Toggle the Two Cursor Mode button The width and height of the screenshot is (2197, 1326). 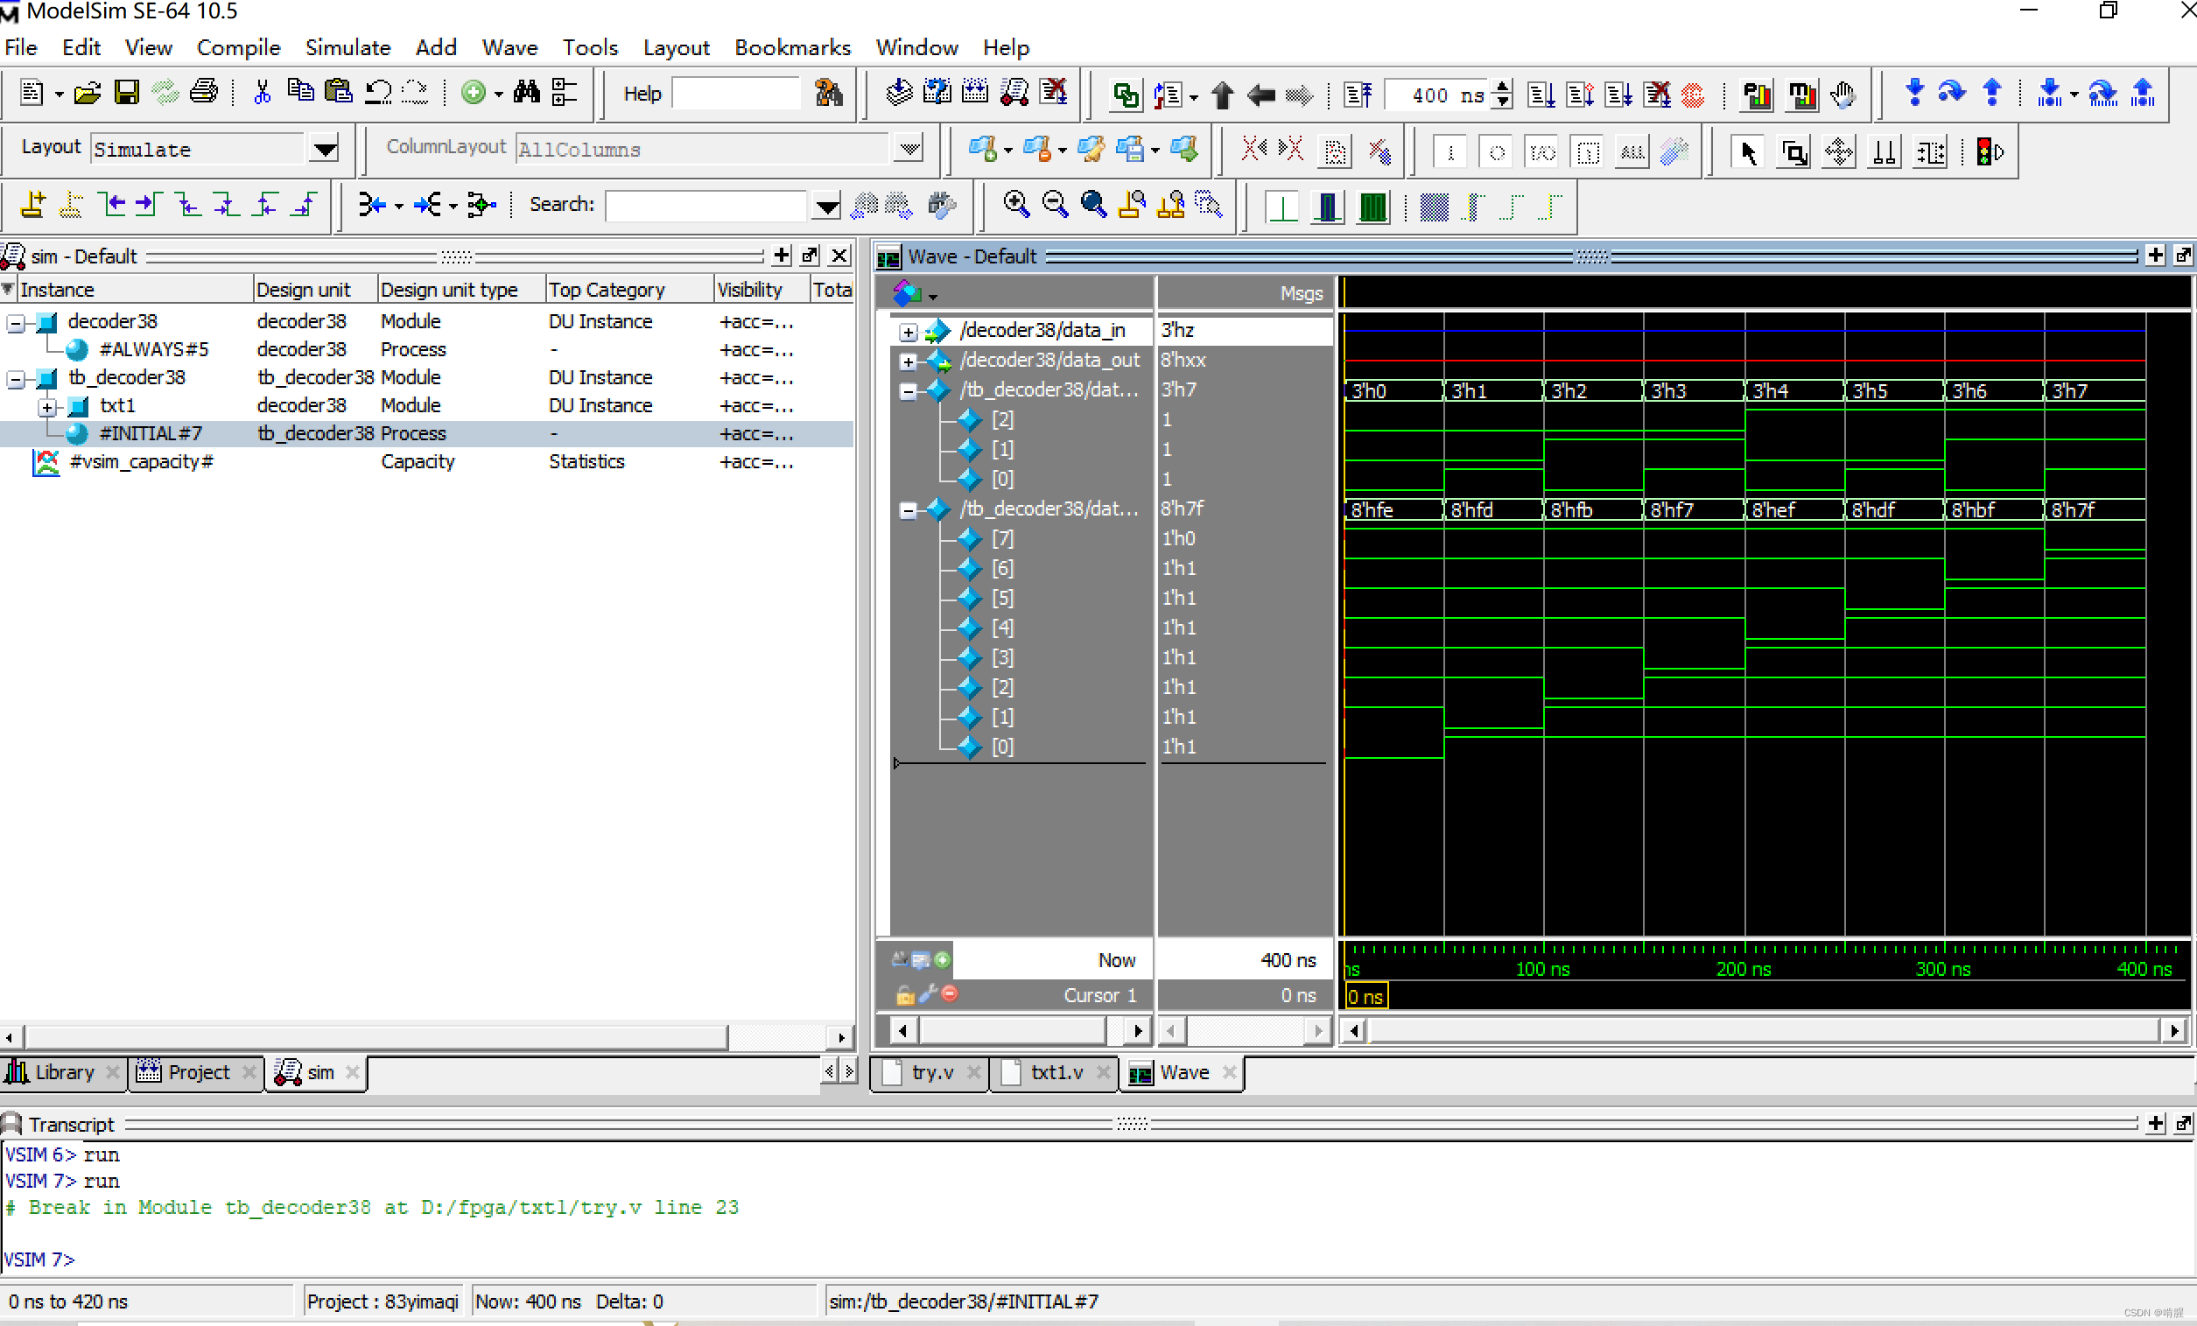1884,151
